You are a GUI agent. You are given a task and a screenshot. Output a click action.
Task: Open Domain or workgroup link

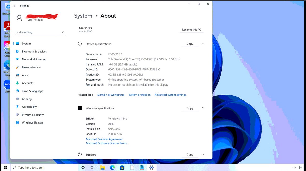[x=111, y=95]
